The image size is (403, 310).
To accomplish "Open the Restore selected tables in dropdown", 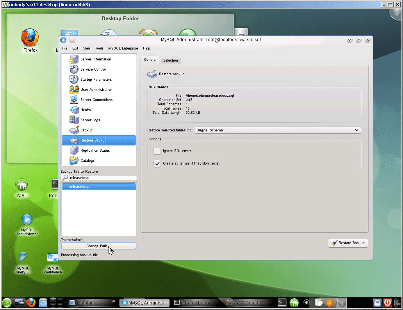I will [x=278, y=130].
